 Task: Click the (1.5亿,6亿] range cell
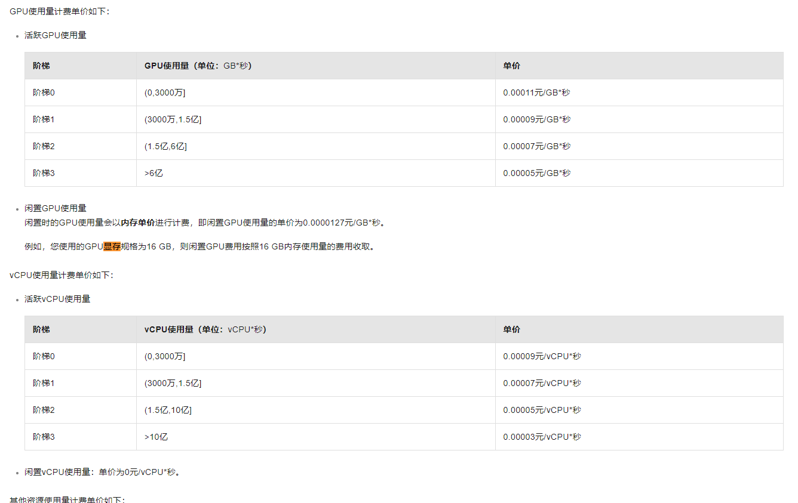pyautogui.click(x=165, y=146)
